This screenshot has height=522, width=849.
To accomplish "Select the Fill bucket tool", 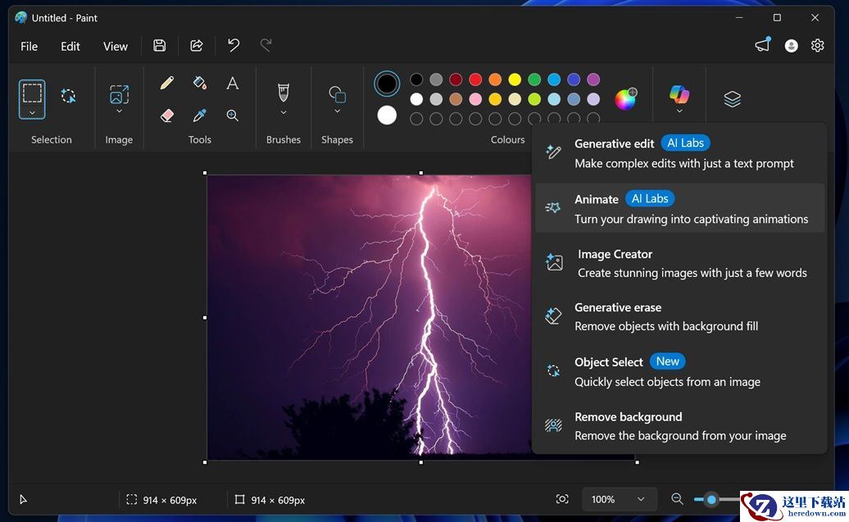I will [200, 83].
